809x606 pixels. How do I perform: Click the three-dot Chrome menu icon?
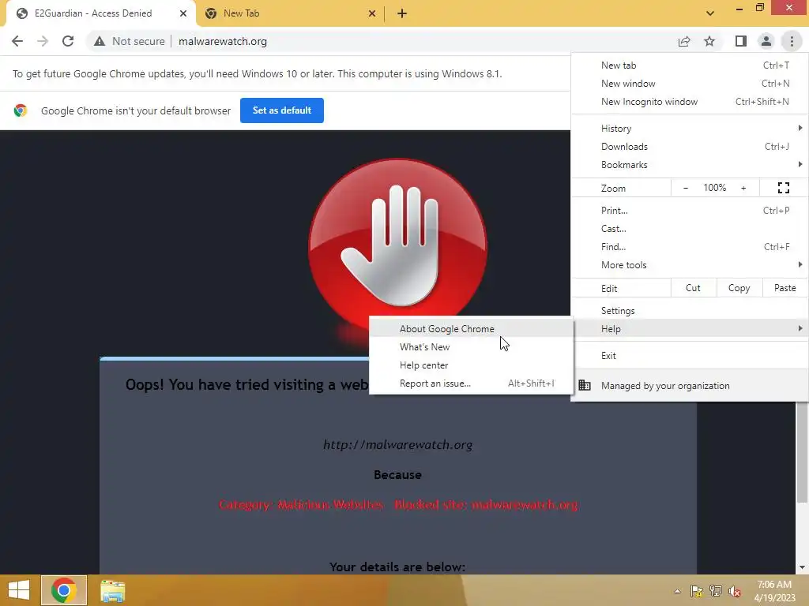click(x=792, y=41)
